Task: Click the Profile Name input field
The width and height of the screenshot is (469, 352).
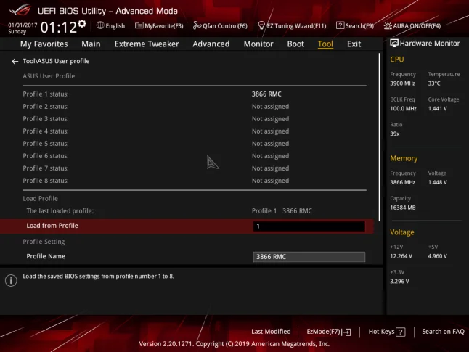Action: [x=309, y=257]
